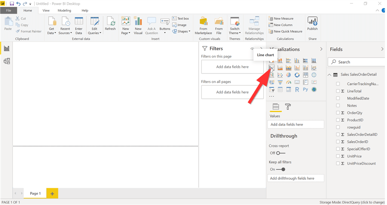The image size is (387, 205).
Task: Select the Gauge visualization
Action: pyautogui.click(x=289, y=82)
